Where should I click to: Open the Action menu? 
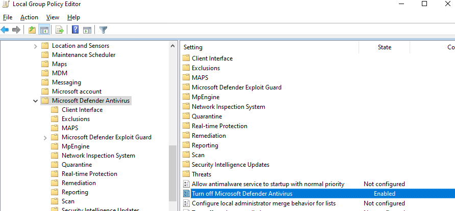pyautogui.click(x=29, y=17)
